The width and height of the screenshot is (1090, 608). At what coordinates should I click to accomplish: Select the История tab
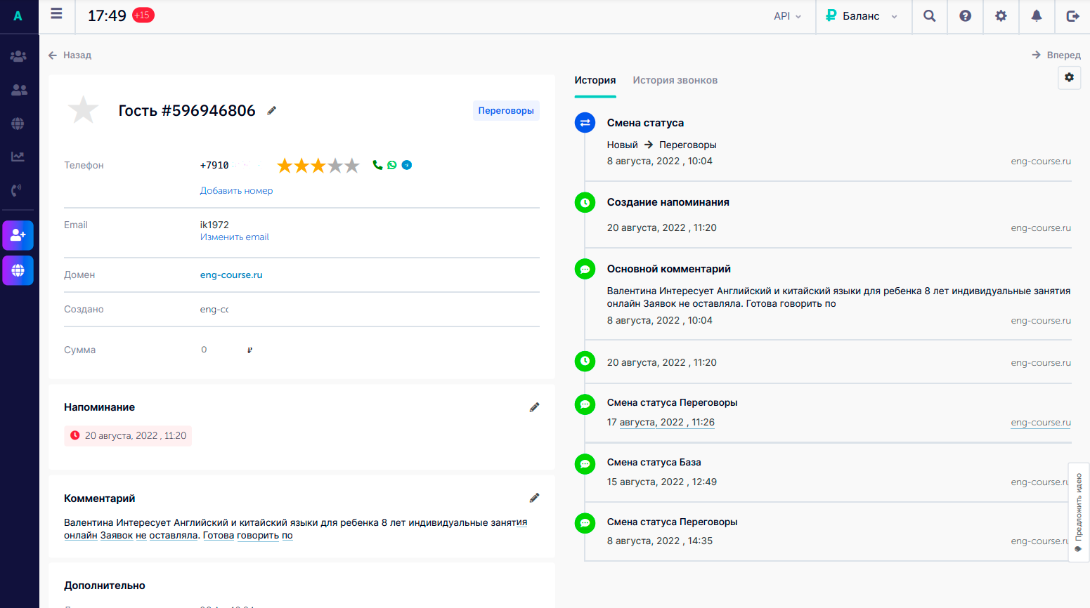pyautogui.click(x=595, y=80)
